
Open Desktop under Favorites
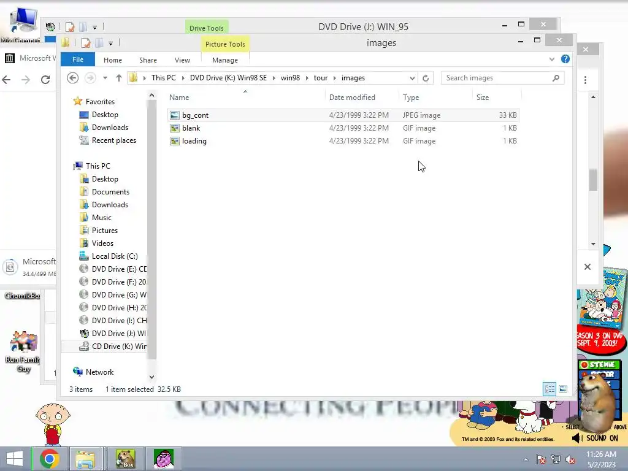point(105,115)
